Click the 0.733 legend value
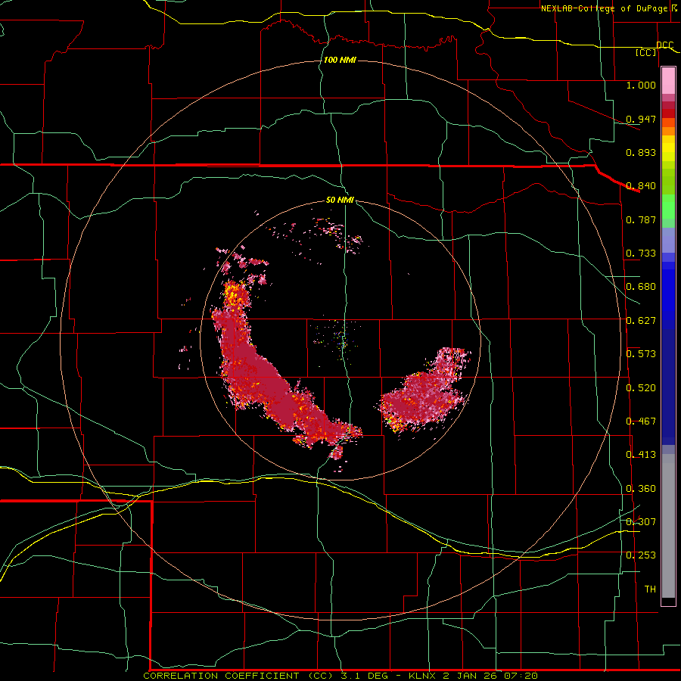Viewport: 681px width, 681px height. (x=641, y=253)
